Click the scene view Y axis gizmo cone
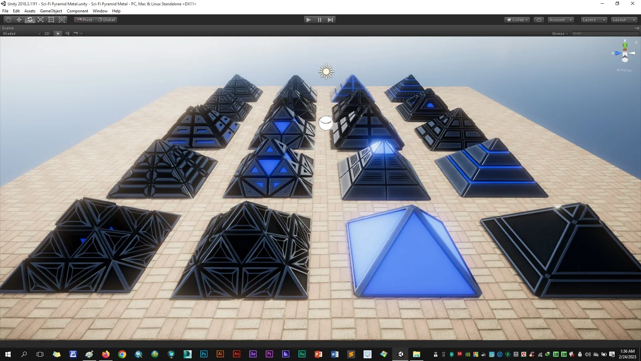 coord(625,45)
